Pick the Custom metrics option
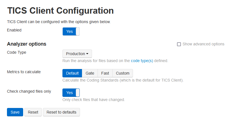240x123 pixels. click(123, 73)
